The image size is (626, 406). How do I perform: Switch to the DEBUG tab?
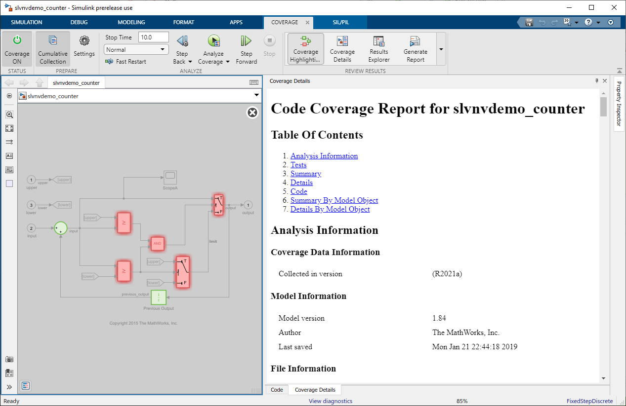[x=79, y=22]
